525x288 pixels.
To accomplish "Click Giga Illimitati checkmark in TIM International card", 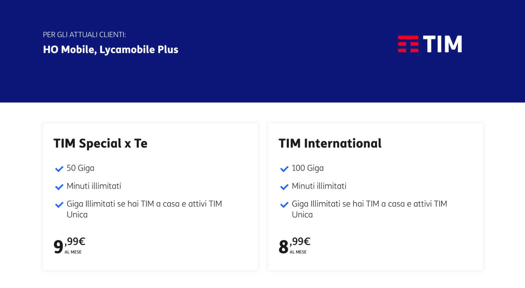I will tap(284, 205).
